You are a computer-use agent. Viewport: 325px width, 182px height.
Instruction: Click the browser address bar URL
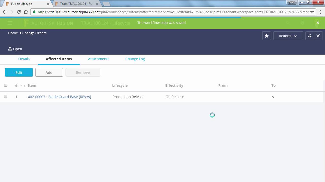point(173,12)
